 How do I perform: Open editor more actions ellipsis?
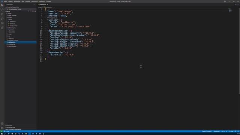point(238,4)
